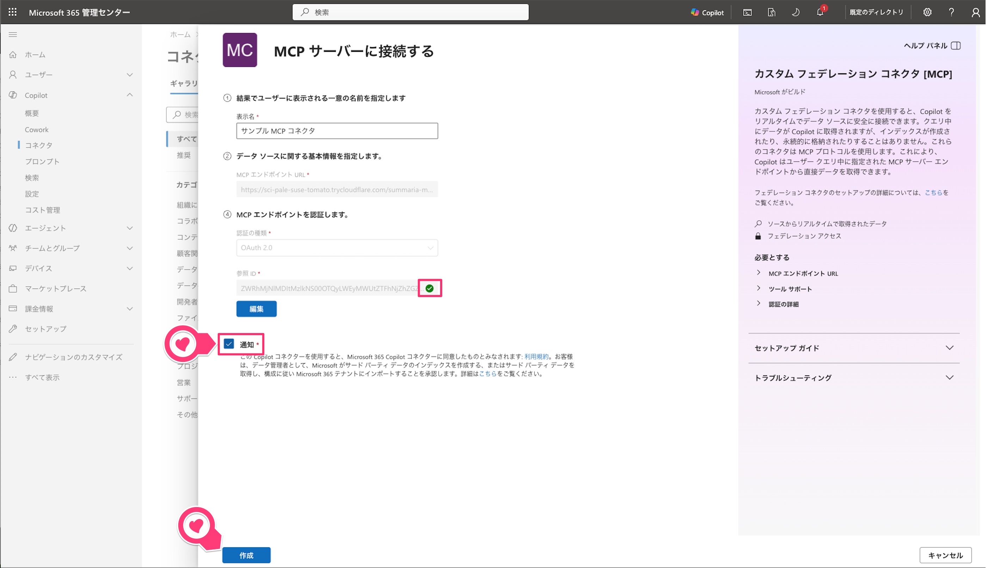Click the Setup wrench icon
The width and height of the screenshot is (1000, 568).
13,329
